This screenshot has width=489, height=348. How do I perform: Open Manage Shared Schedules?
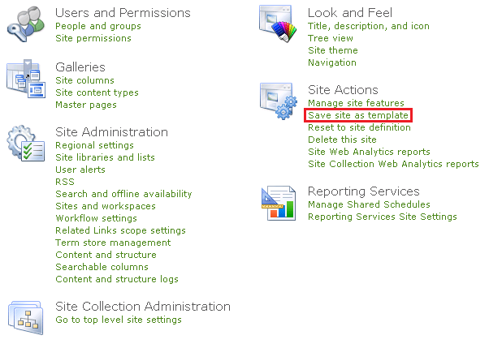point(369,204)
